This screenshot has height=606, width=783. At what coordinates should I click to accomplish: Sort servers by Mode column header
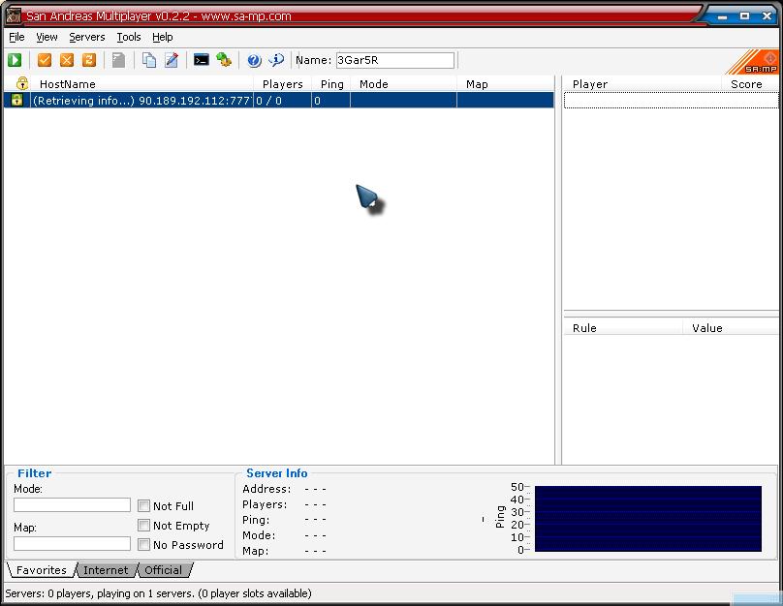(404, 84)
